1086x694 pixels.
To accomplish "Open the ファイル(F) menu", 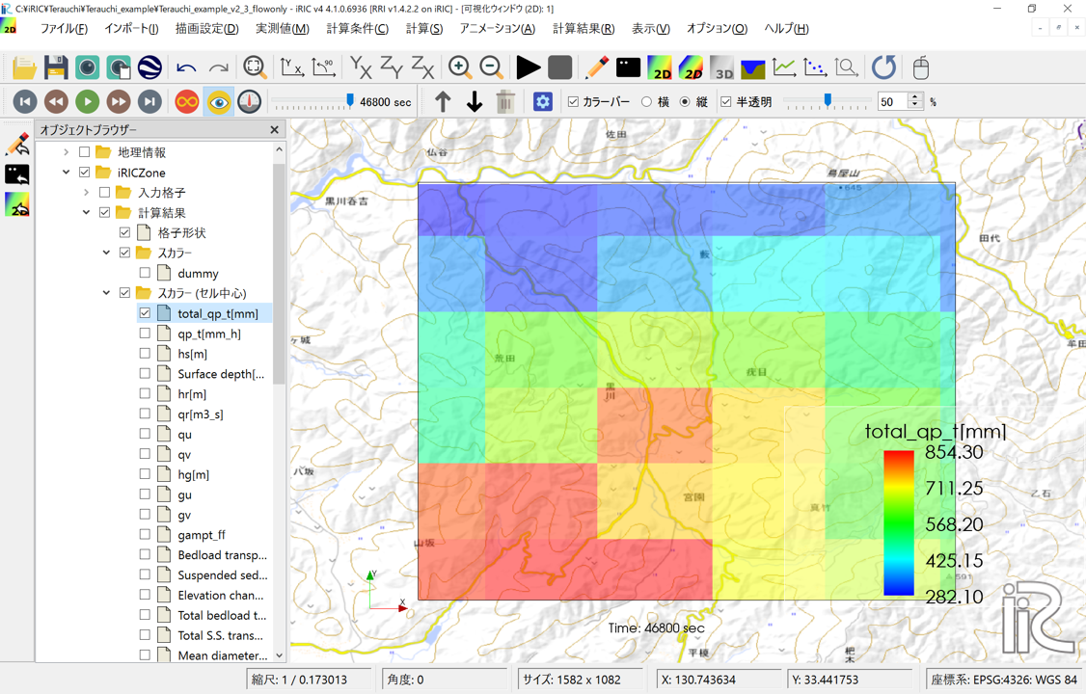I will click(x=64, y=28).
